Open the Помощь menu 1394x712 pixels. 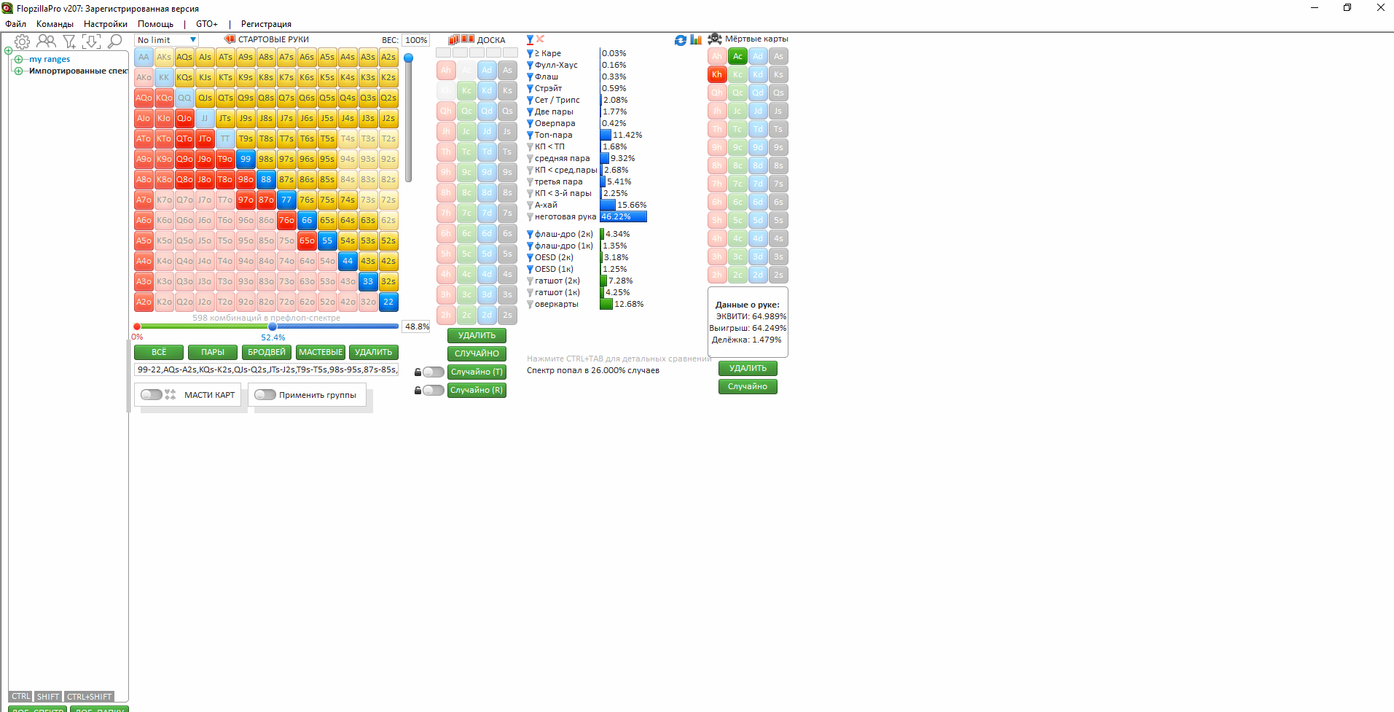[x=155, y=24]
